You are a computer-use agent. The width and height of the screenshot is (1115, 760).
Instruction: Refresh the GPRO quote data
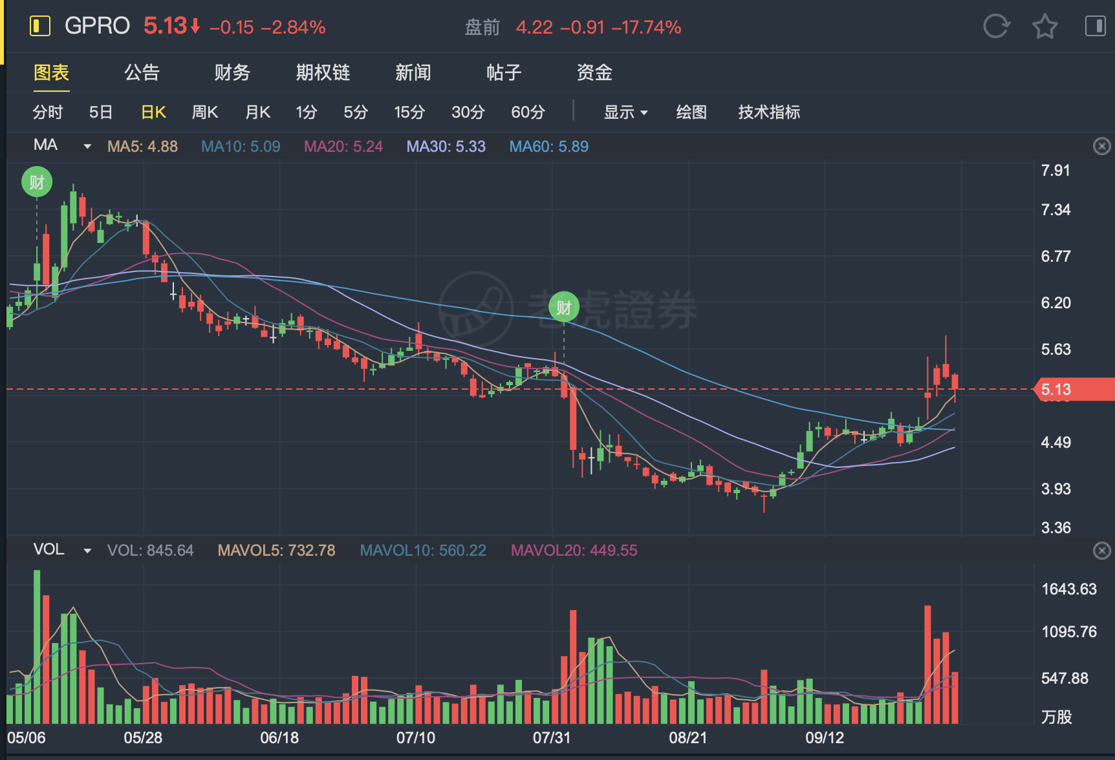point(996,26)
